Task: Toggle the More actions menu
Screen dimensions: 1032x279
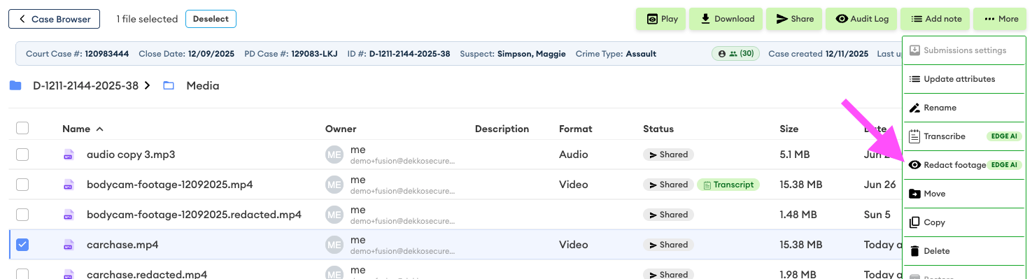Action: (x=1001, y=19)
